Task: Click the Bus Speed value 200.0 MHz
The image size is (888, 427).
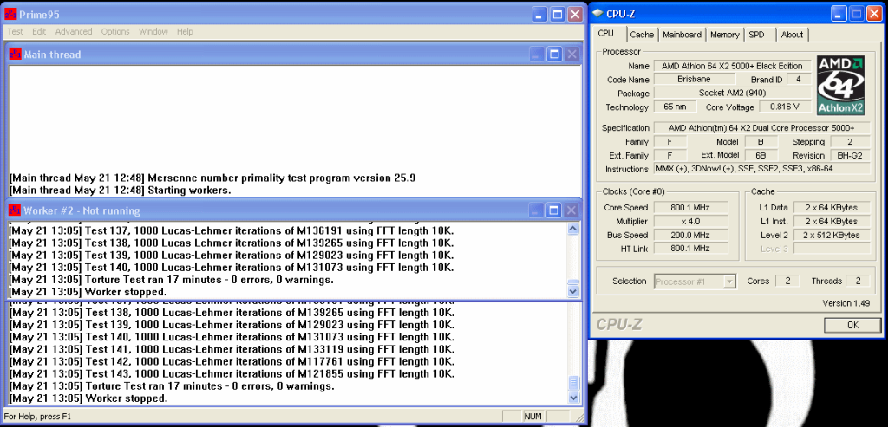Action: click(x=691, y=235)
